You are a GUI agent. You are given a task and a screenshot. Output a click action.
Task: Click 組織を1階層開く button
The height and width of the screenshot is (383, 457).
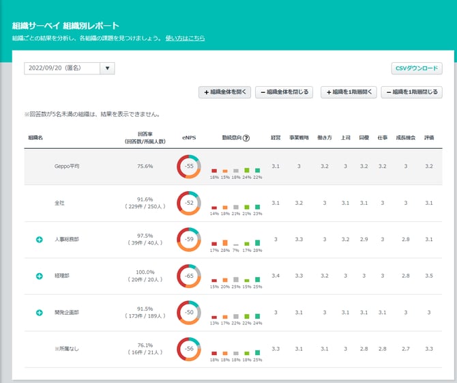[x=349, y=92]
